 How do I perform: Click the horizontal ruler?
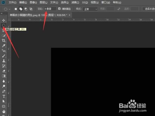(83, 20)
